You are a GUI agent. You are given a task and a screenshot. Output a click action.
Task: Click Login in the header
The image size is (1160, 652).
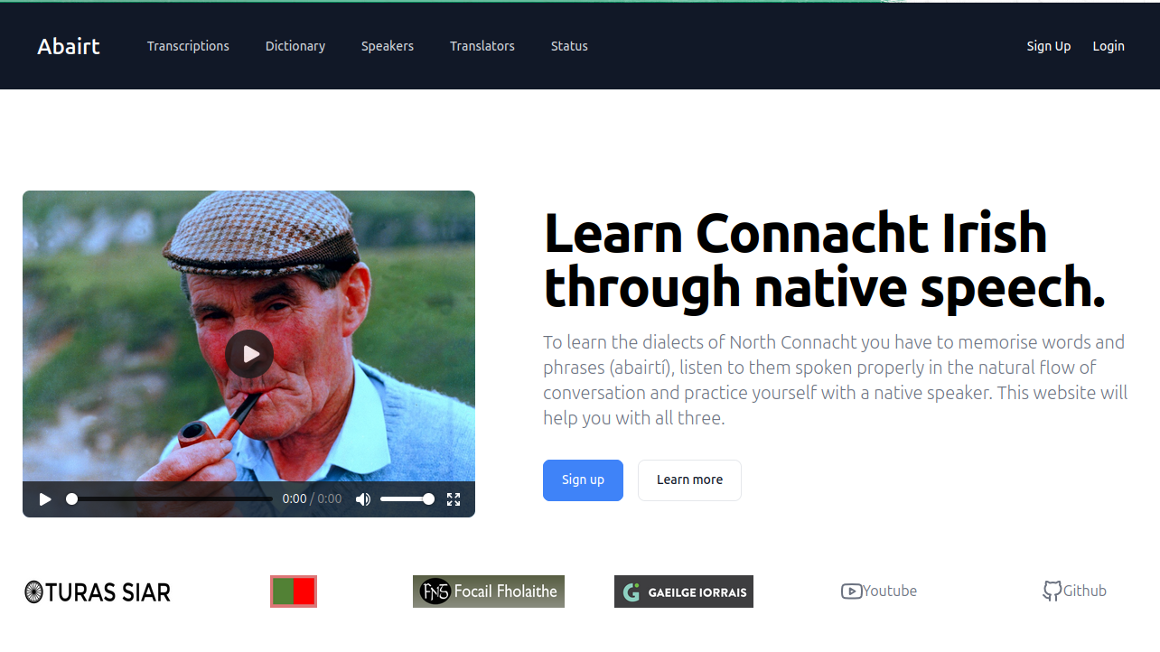pyautogui.click(x=1109, y=46)
